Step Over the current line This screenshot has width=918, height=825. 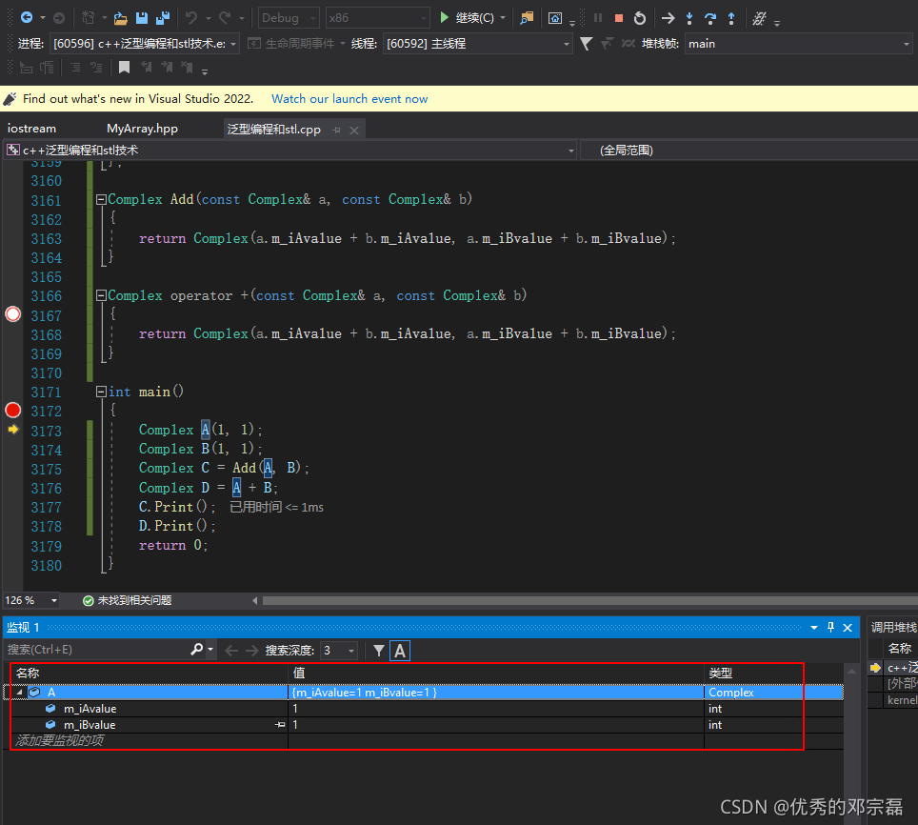710,18
